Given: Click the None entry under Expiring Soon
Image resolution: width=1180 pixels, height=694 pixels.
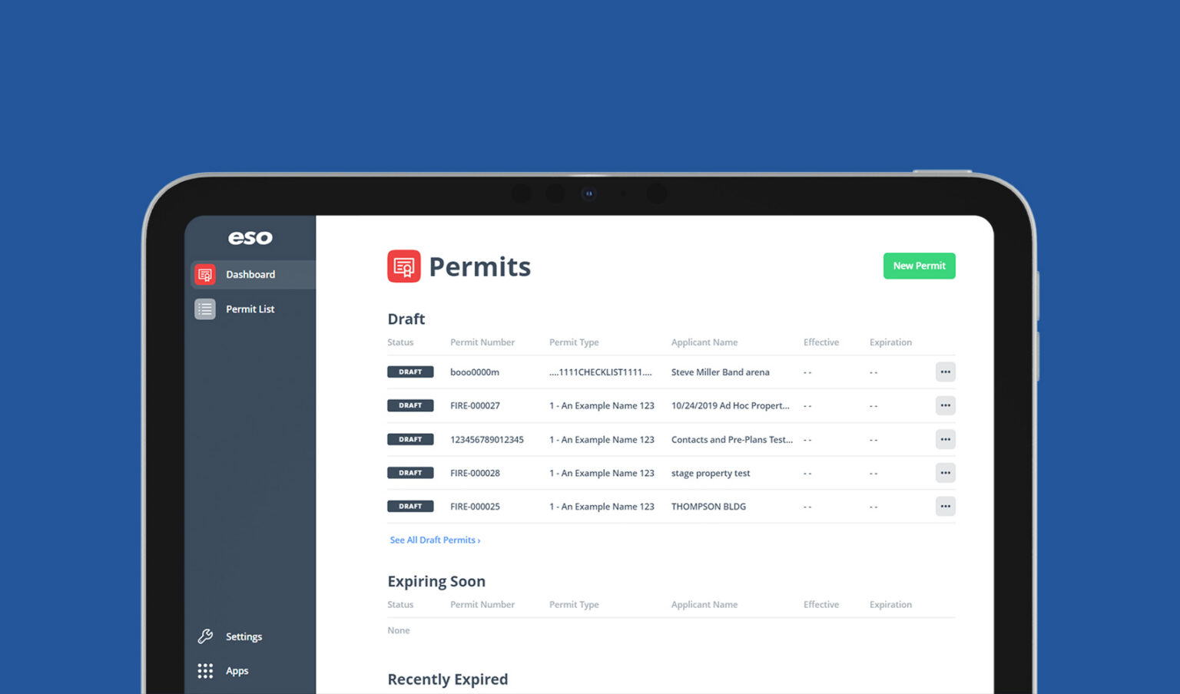Looking at the screenshot, I should click(x=399, y=631).
